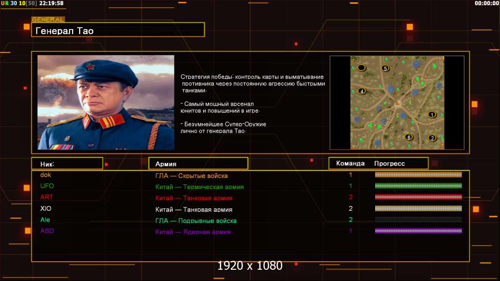The image size is (500, 281).
Task: Click team number 2 in ART's row
Action: pyautogui.click(x=350, y=197)
